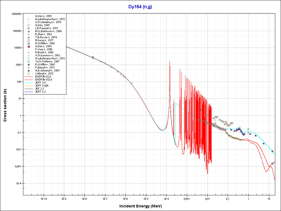Pick the V.N.Kononov+ 1981 cross marker
This screenshot has height=211, width=281.
[x=29, y=55]
